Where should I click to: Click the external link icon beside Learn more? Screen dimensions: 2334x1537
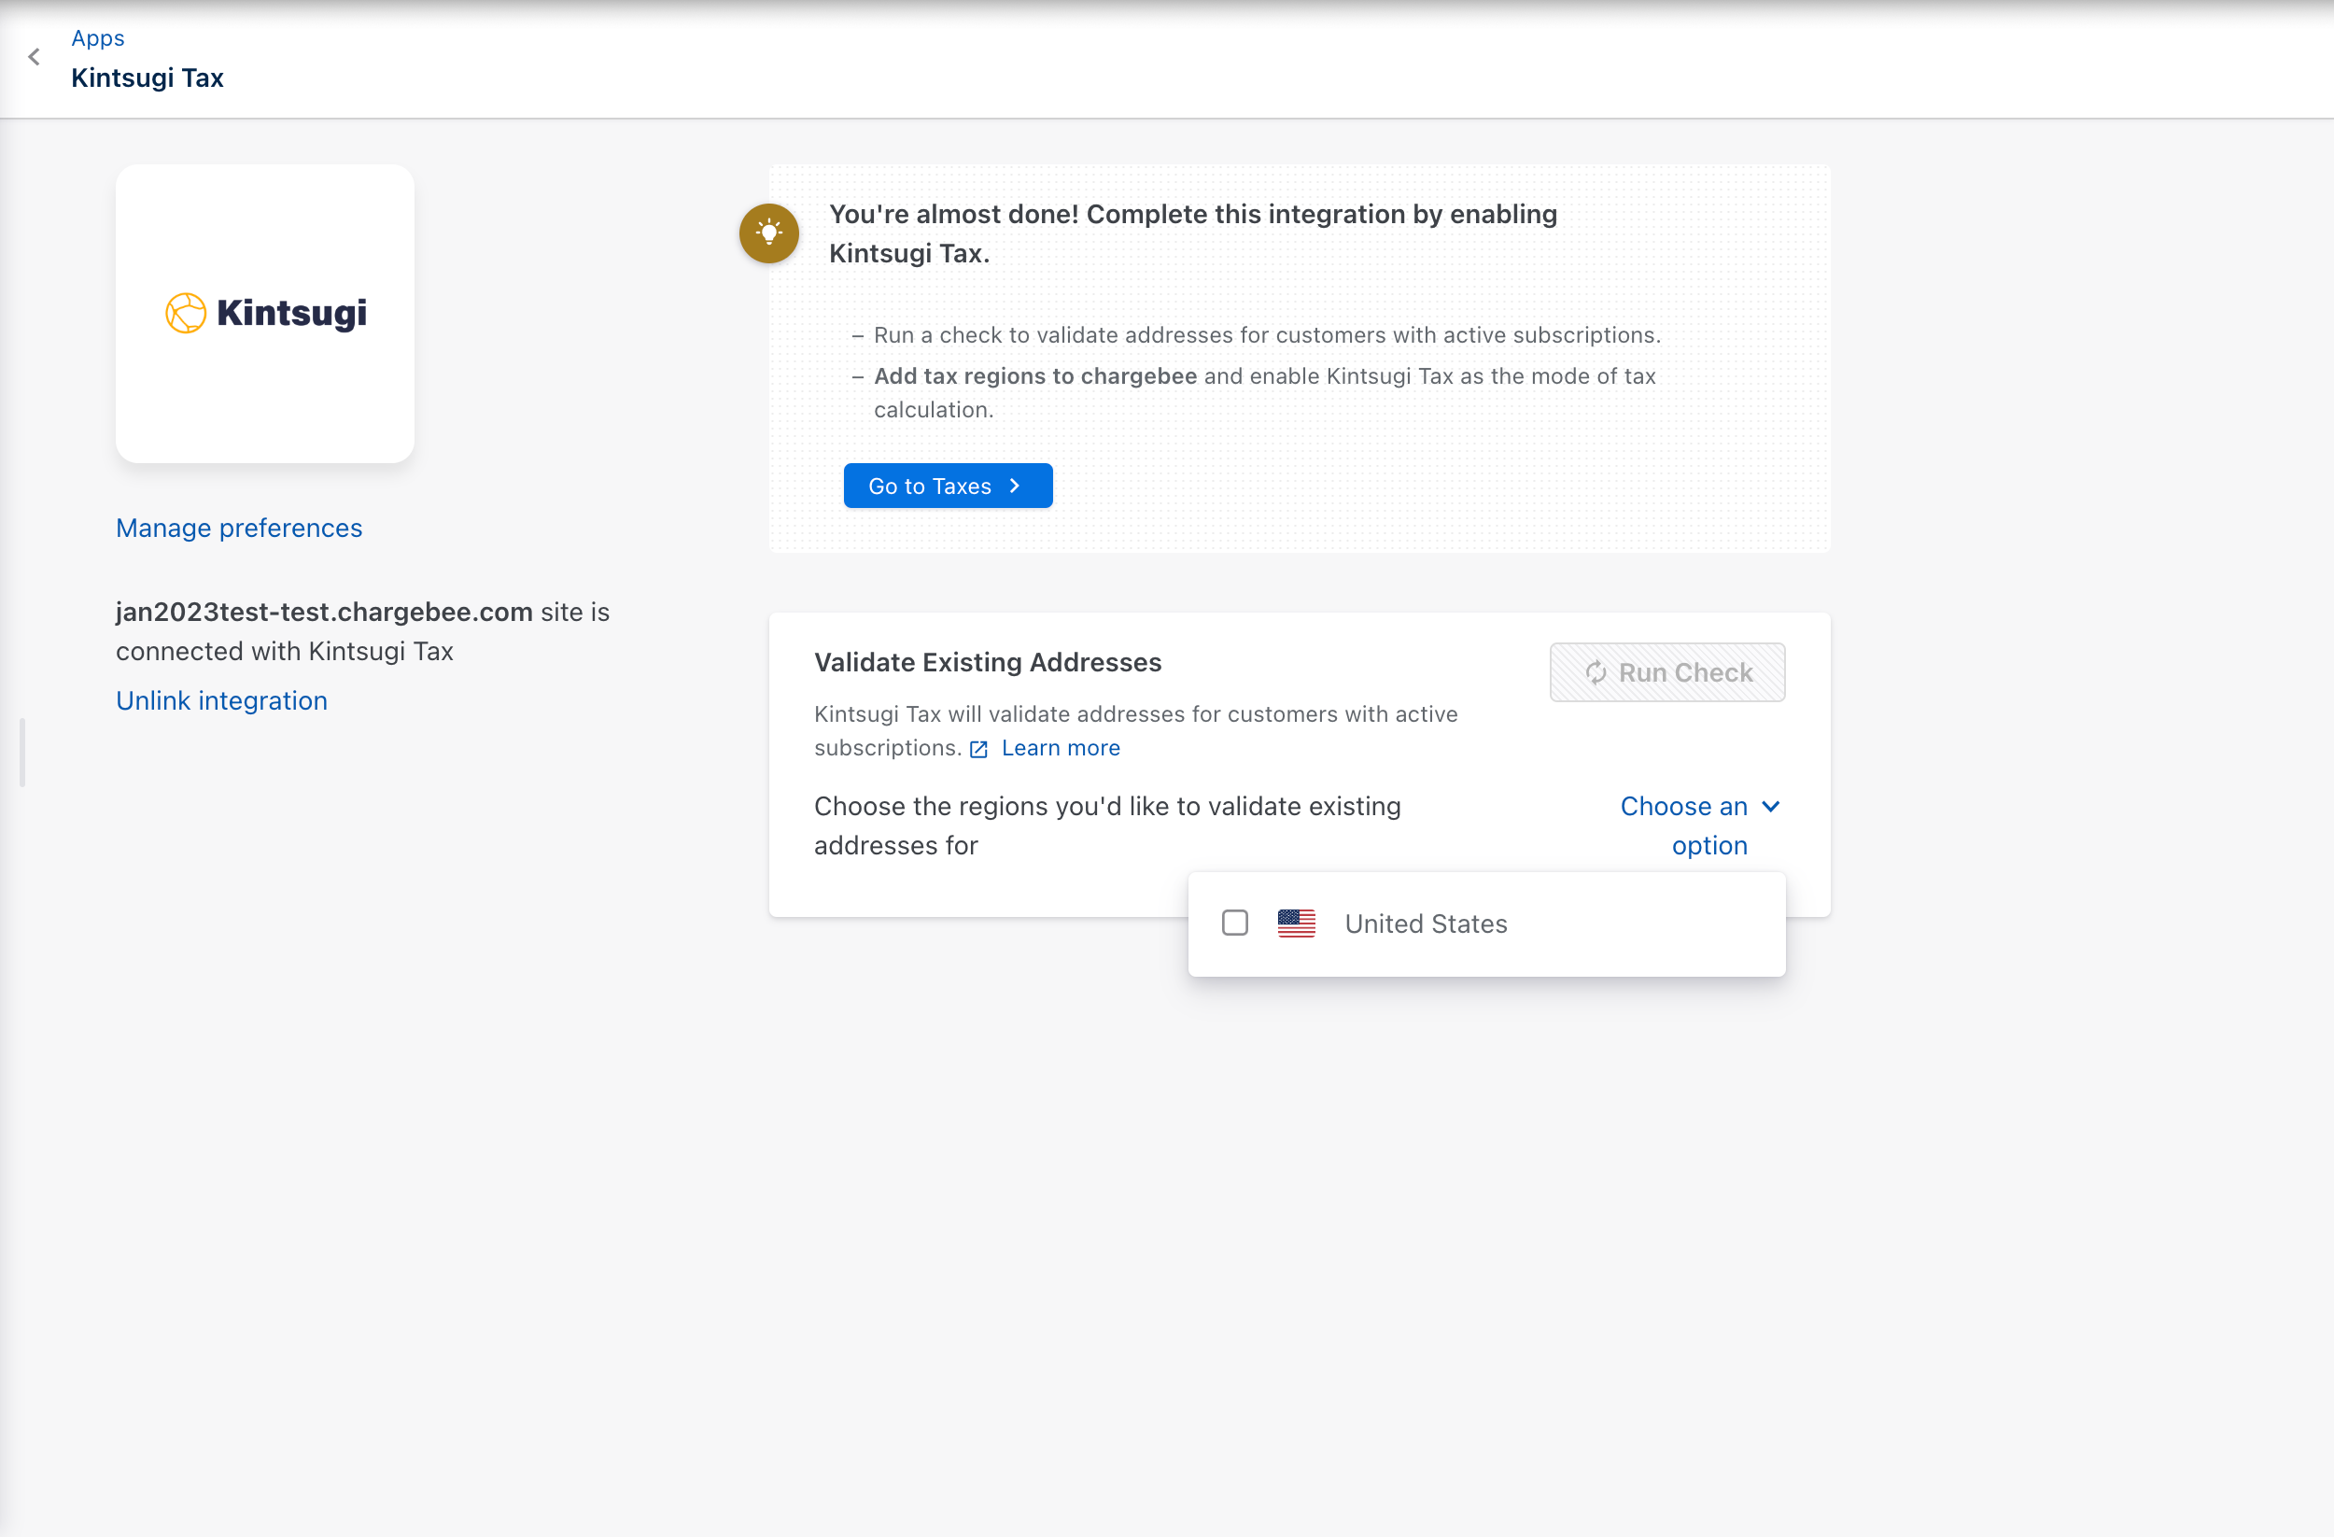click(x=977, y=750)
